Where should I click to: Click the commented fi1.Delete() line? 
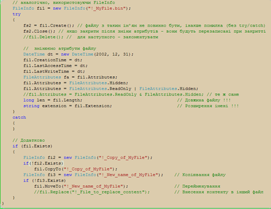coord(91,37)
